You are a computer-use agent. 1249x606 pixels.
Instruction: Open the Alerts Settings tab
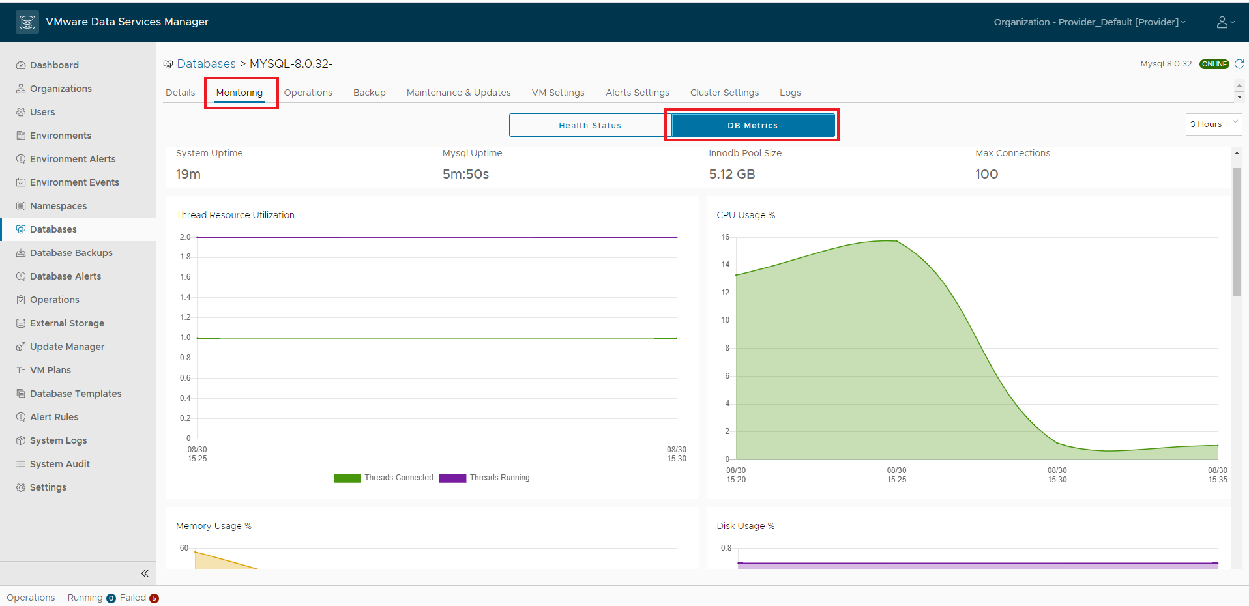pos(638,93)
